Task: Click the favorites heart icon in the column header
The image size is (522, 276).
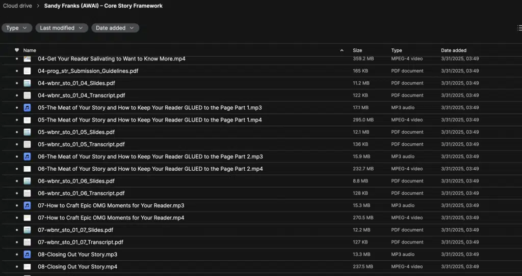Action: pos(17,50)
